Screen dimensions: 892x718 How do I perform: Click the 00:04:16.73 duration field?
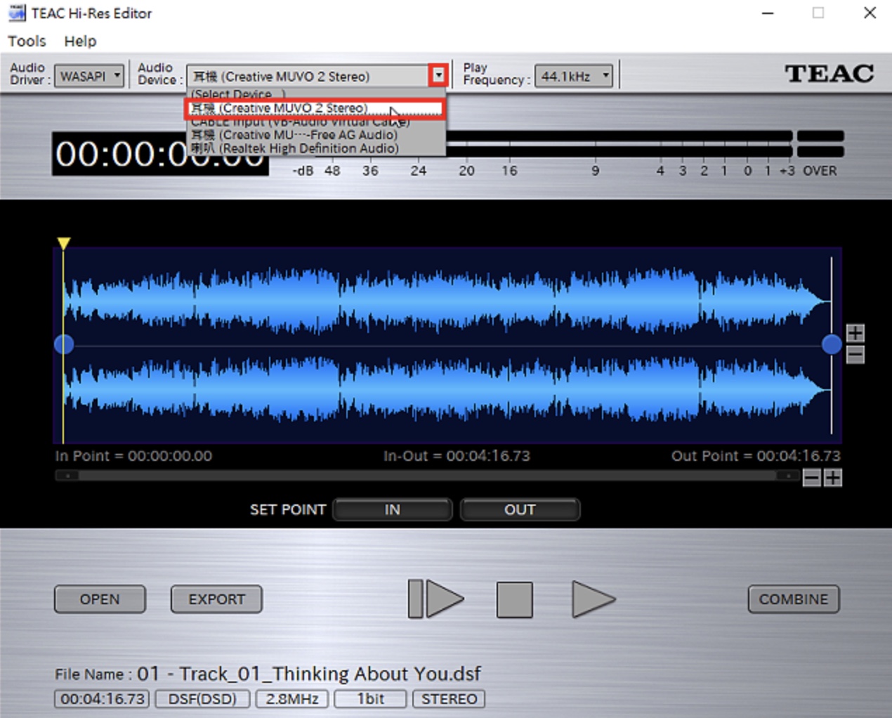coord(102,699)
